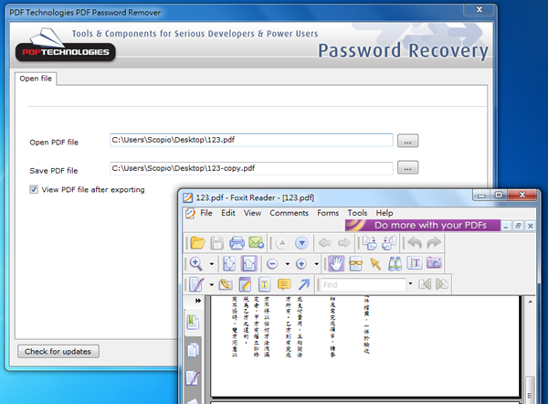Click the scroll up arrow in Foxit document
548x404 pixels.
(x=530, y=302)
